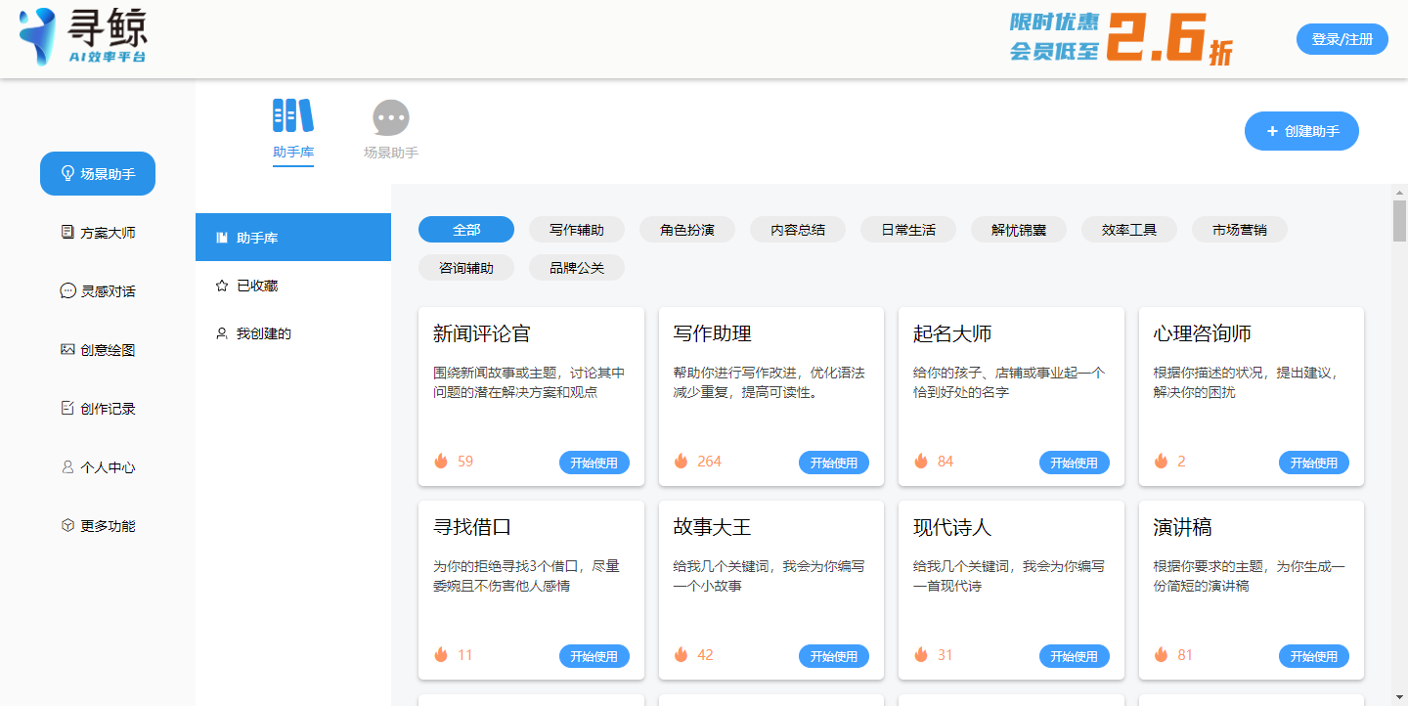Click the flame icon on 寻找借口 card

[x=441, y=654]
